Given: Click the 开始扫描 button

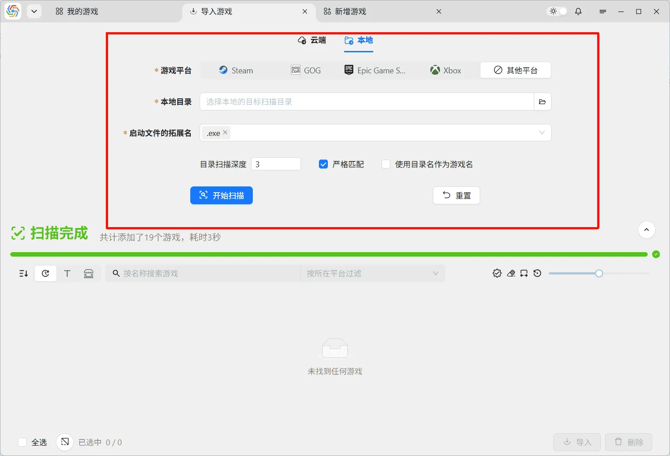Looking at the screenshot, I should coord(222,195).
